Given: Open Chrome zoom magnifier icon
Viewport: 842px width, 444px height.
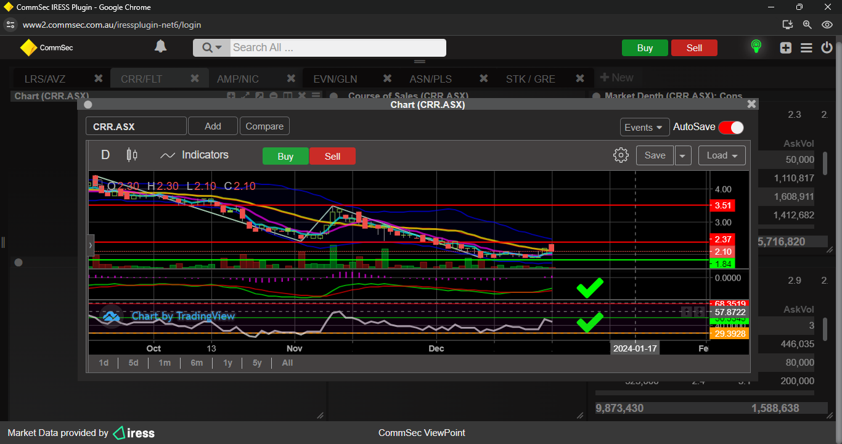Looking at the screenshot, I should 807,25.
